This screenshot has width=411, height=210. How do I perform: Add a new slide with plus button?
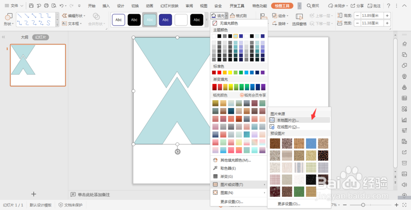[x=34, y=194]
